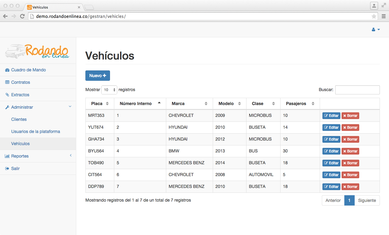Screen dimensions: 389x235
Task: Delete vehicle CIT564
Action: (x=350, y=175)
